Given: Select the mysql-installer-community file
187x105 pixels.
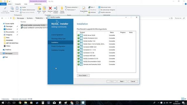Looking at the screenshot, I should pos(34,25).
